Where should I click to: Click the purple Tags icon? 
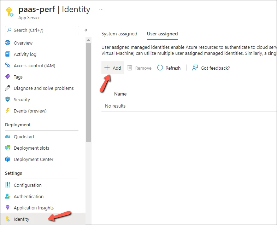8,77
